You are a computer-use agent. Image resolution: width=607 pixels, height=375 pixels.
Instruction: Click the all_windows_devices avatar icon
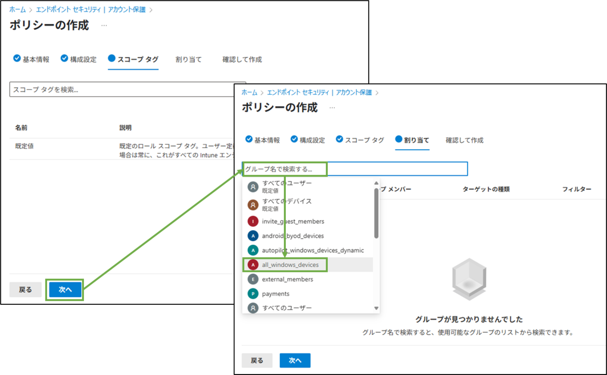253,264
